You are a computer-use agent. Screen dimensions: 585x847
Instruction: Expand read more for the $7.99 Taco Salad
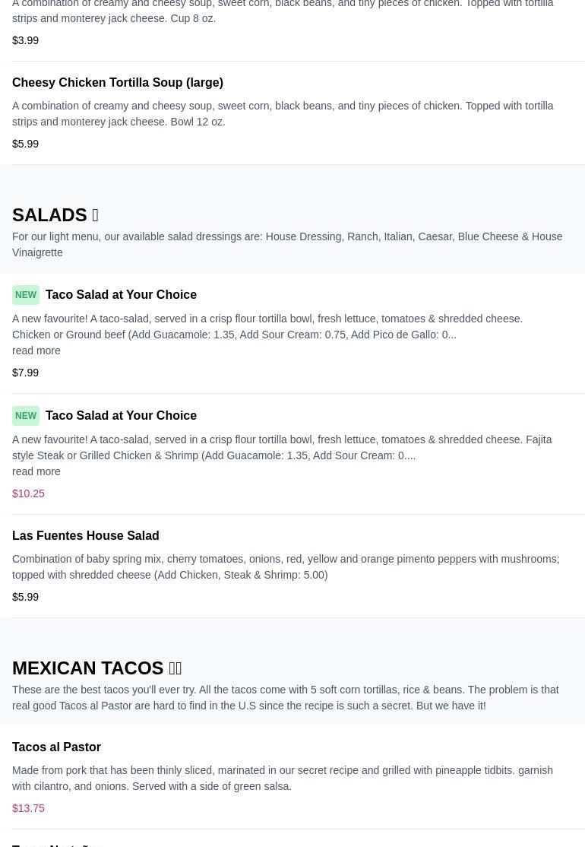coord(36,351)
